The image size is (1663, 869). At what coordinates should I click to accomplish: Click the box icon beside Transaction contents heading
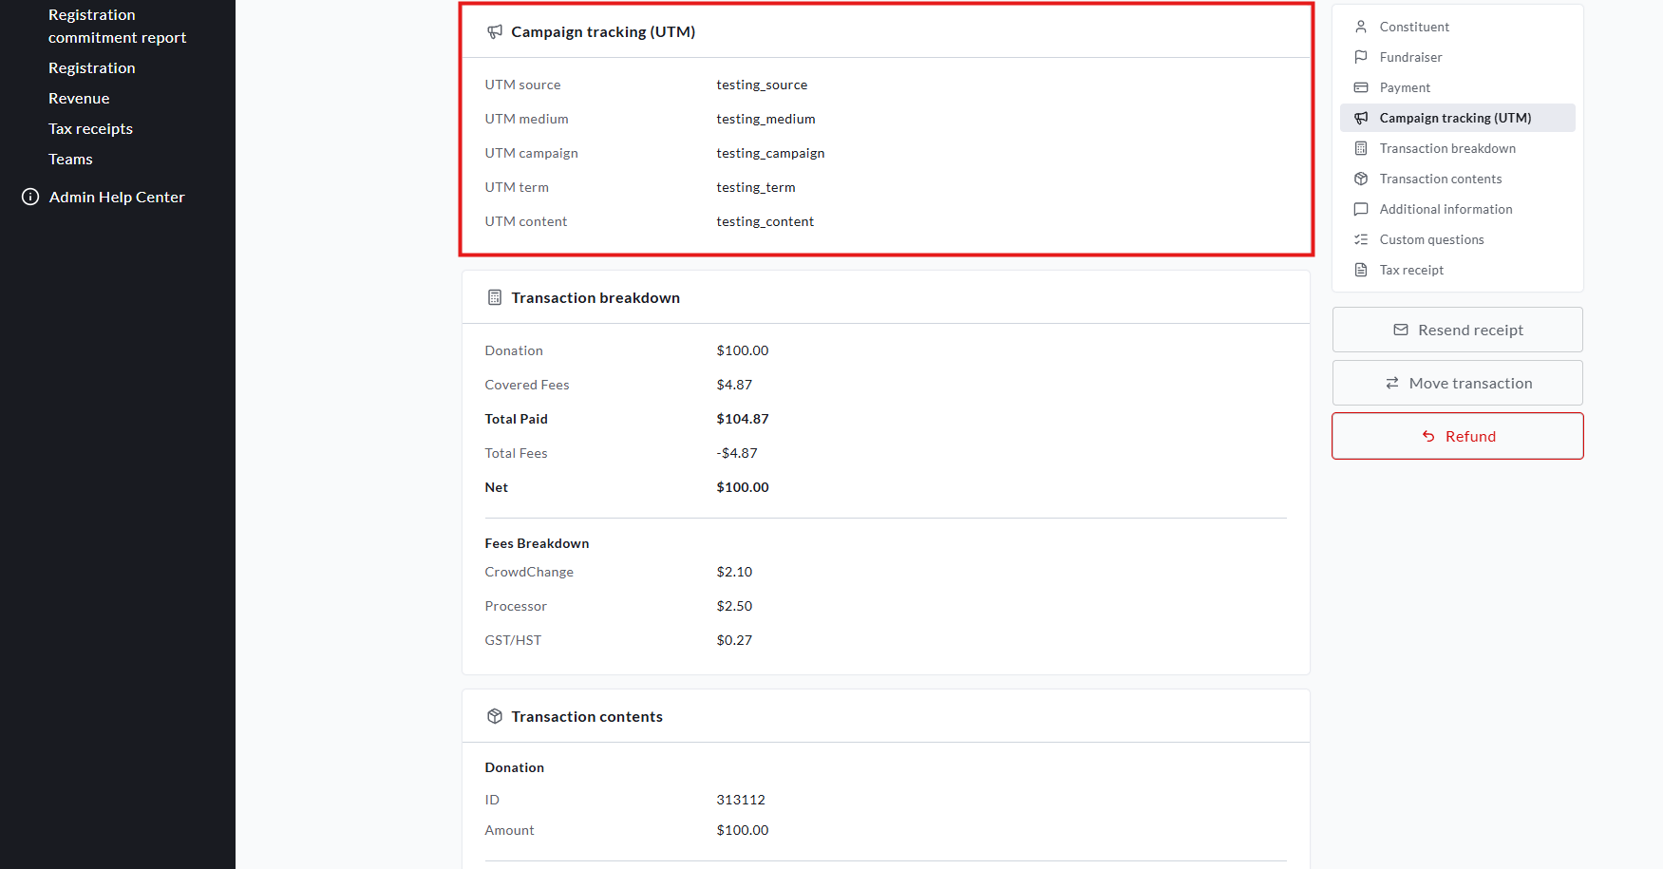coord(495,716)
